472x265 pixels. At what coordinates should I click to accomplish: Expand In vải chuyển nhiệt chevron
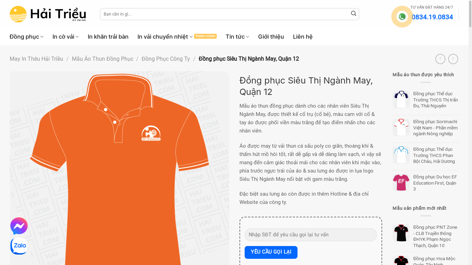pos(191,37)
